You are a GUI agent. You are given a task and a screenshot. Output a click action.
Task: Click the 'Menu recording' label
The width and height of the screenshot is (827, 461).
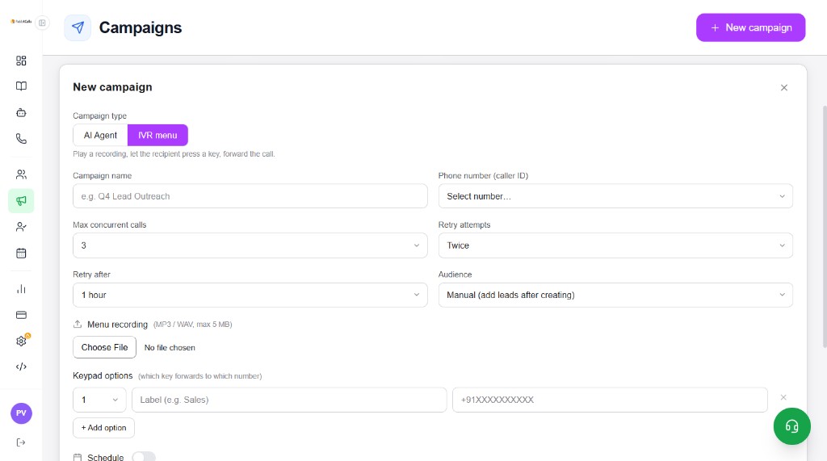[x=117, y=325]
